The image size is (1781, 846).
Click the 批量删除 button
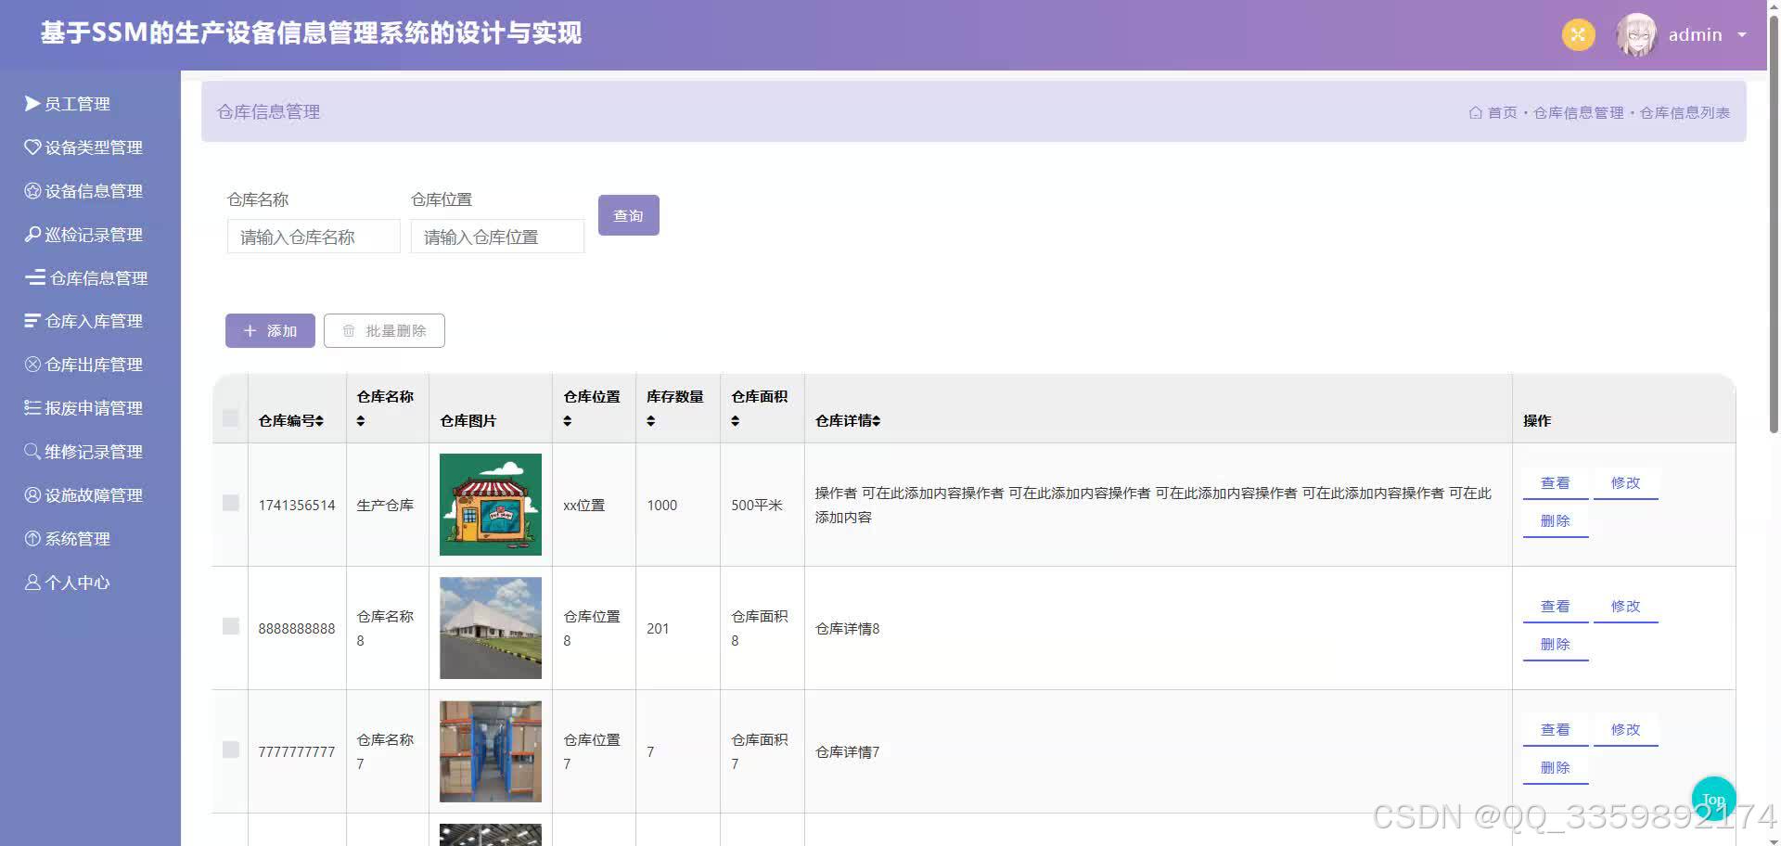coord(384,330)
